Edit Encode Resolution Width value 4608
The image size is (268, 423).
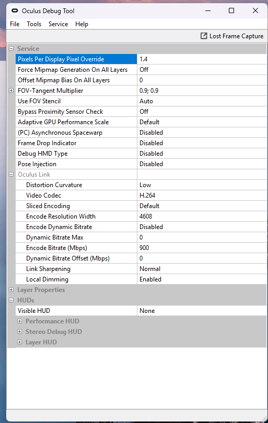pyautogui.click(x=202, y=216)
